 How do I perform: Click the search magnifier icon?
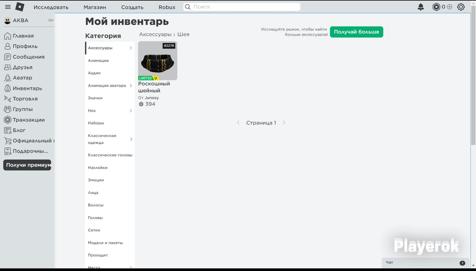[188, 7]
